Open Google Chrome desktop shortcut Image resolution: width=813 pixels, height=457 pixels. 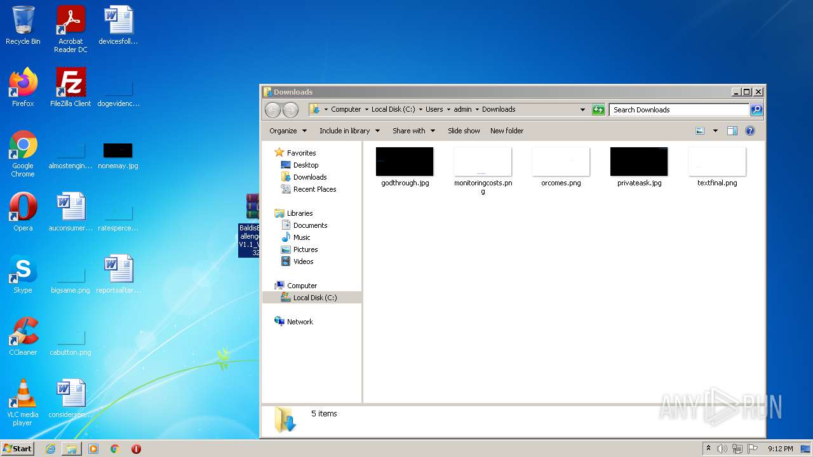click(x=23, y=154)
